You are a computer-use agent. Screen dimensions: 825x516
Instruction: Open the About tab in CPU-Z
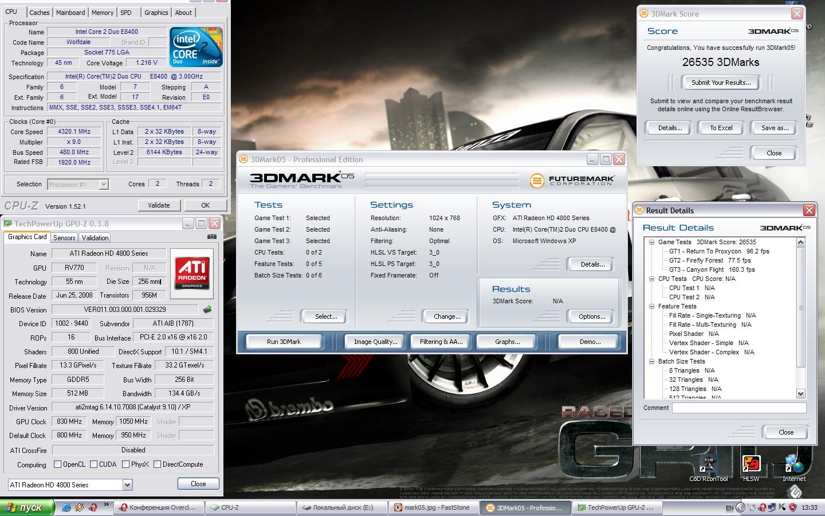coord(183,13)
